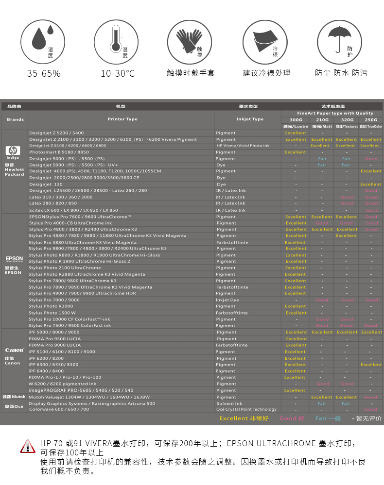Select the 'iPF 5000 / 8000 / 9000' row

pos(192,332)
